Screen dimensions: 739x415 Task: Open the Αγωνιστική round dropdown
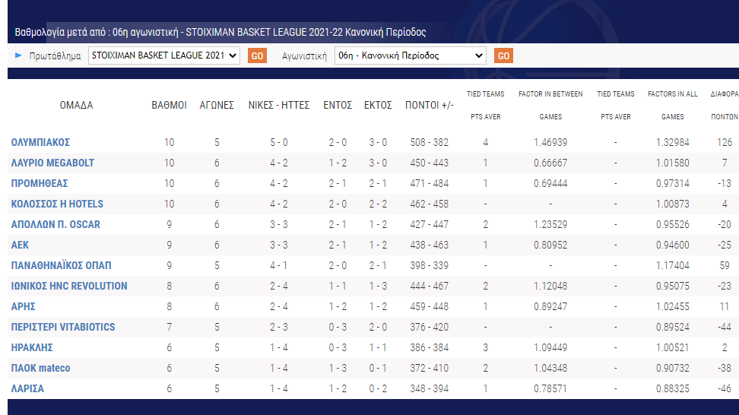point(410,55)
